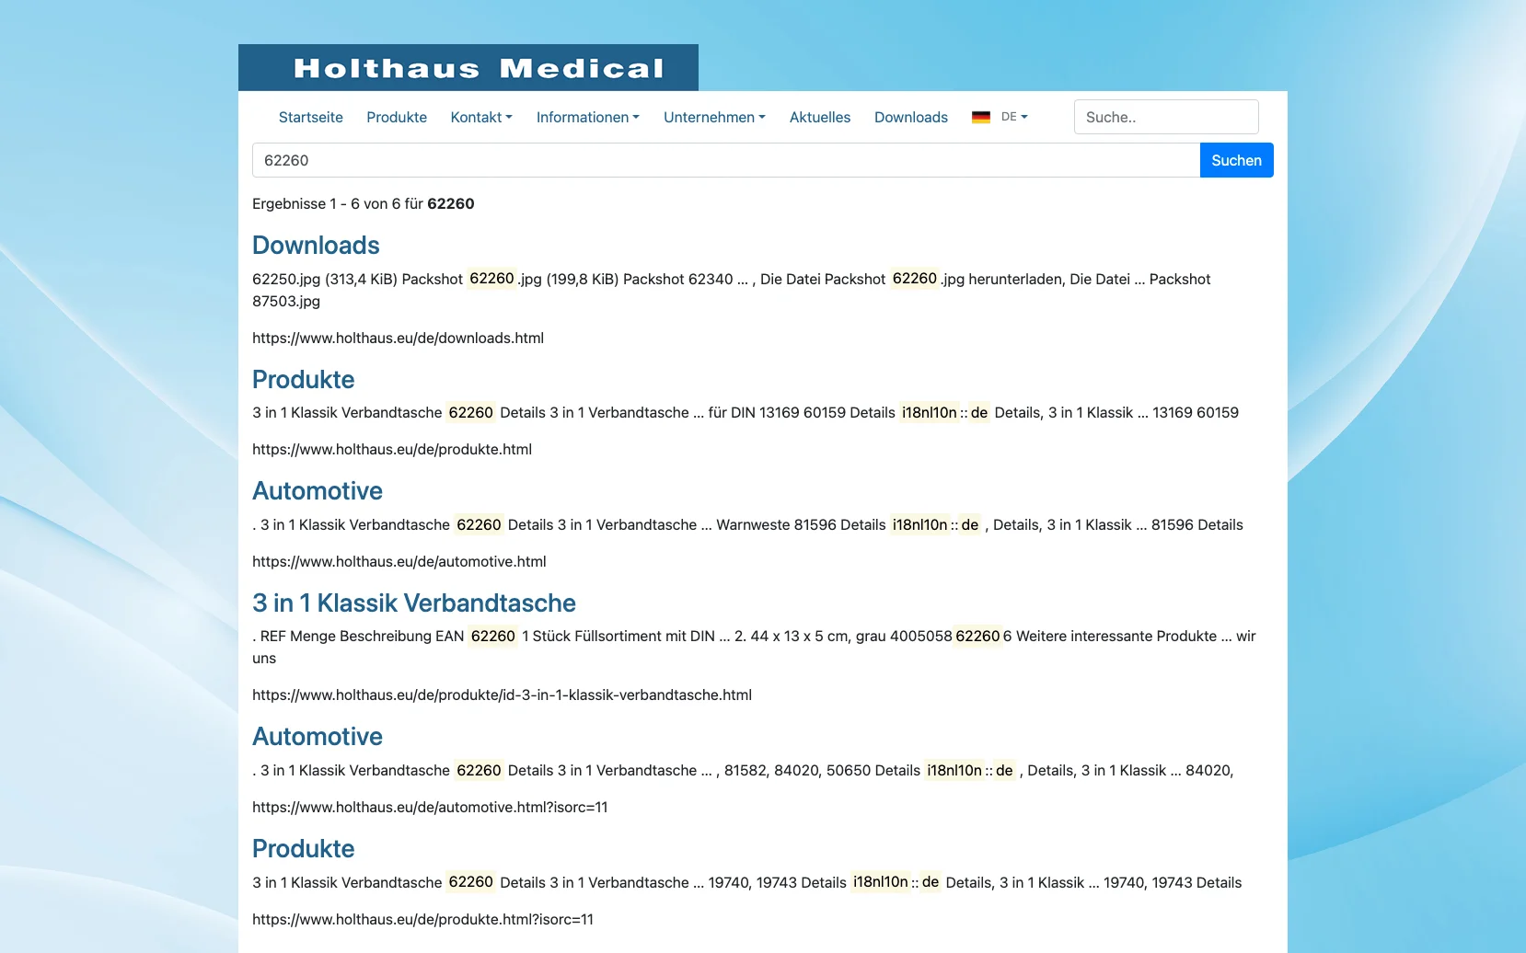Focus the Suche.. field in the navbar
The image size is (1526, 953).
pos(1166,117)
